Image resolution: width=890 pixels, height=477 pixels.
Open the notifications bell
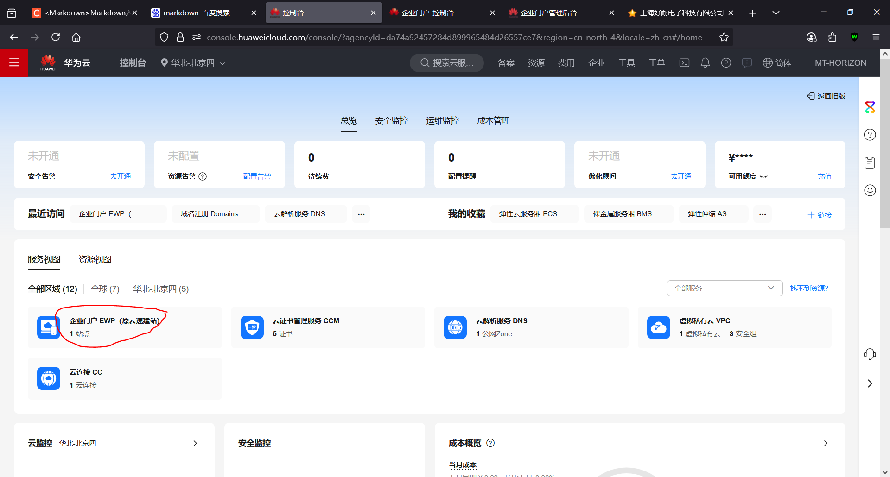coord(705,63)
